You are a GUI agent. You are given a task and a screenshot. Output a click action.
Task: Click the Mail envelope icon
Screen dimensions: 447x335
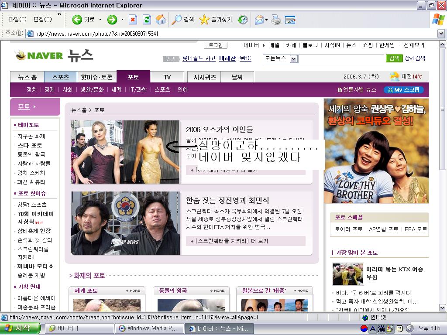[x=259, y=20]
